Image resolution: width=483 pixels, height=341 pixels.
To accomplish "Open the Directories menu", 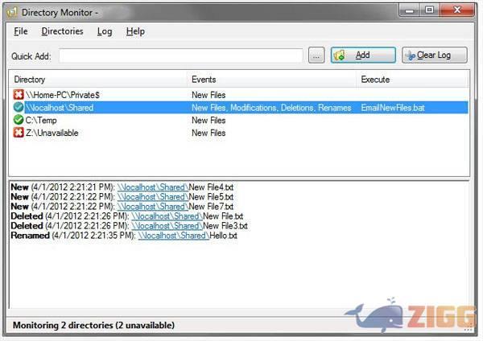I will pyautogui.click(x=62, y=31).
